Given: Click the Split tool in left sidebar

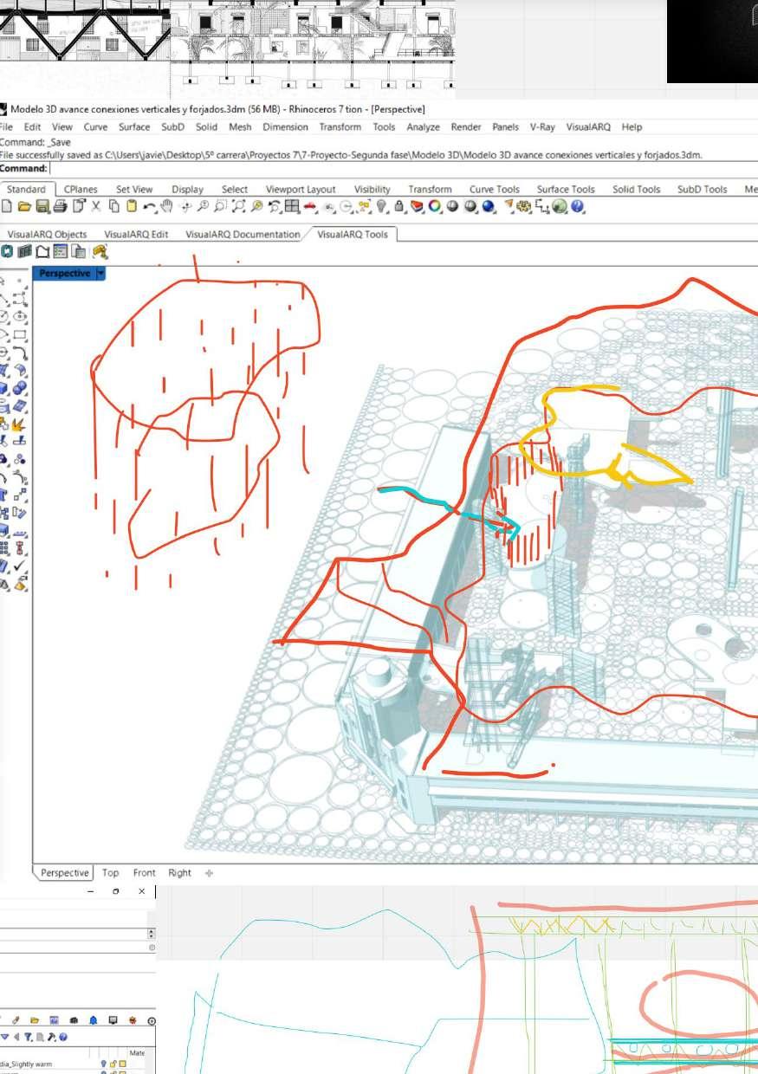Looking at the screenshot, I should tap(20, 441).
